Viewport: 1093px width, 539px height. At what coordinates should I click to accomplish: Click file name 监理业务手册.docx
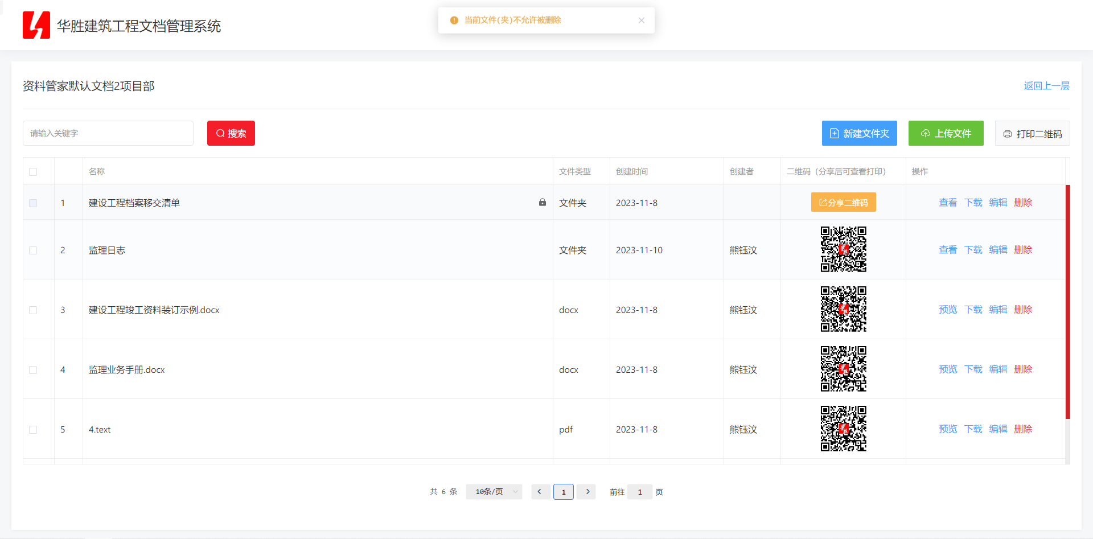127,369
